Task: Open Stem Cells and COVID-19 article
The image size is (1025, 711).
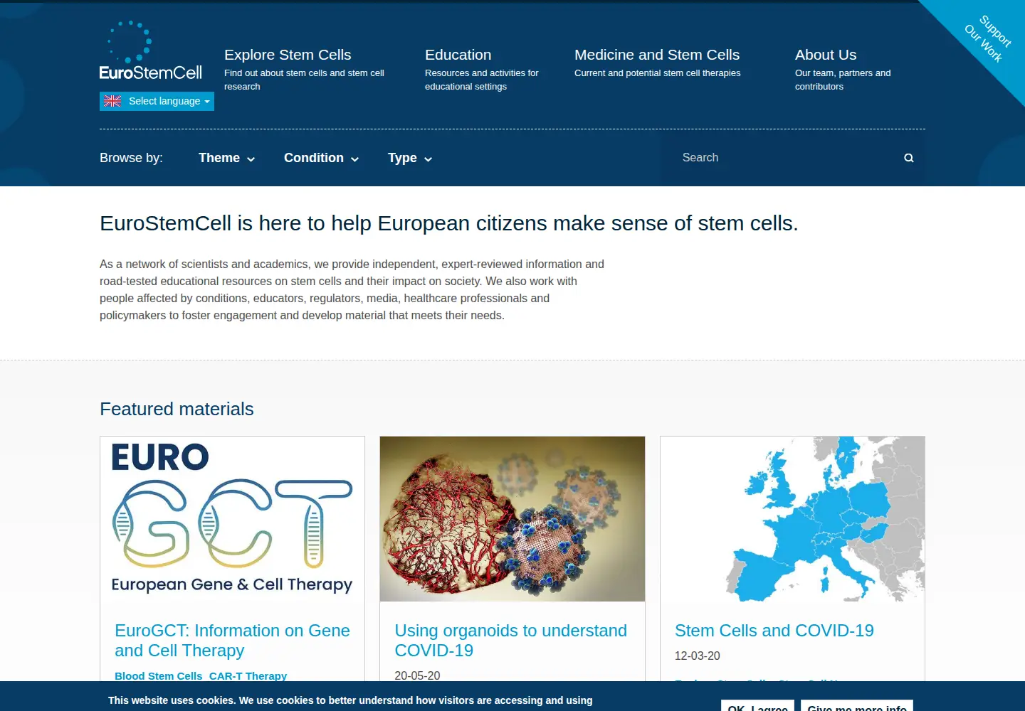Action: tap(774, 631)
